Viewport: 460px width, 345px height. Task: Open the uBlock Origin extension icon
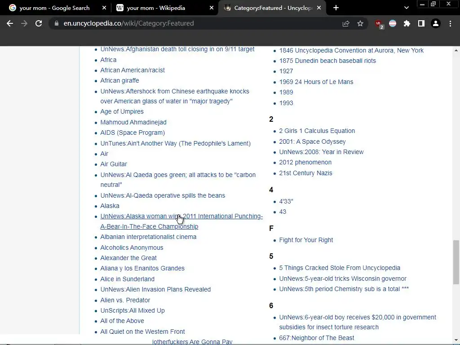click(x=379, y=24)
